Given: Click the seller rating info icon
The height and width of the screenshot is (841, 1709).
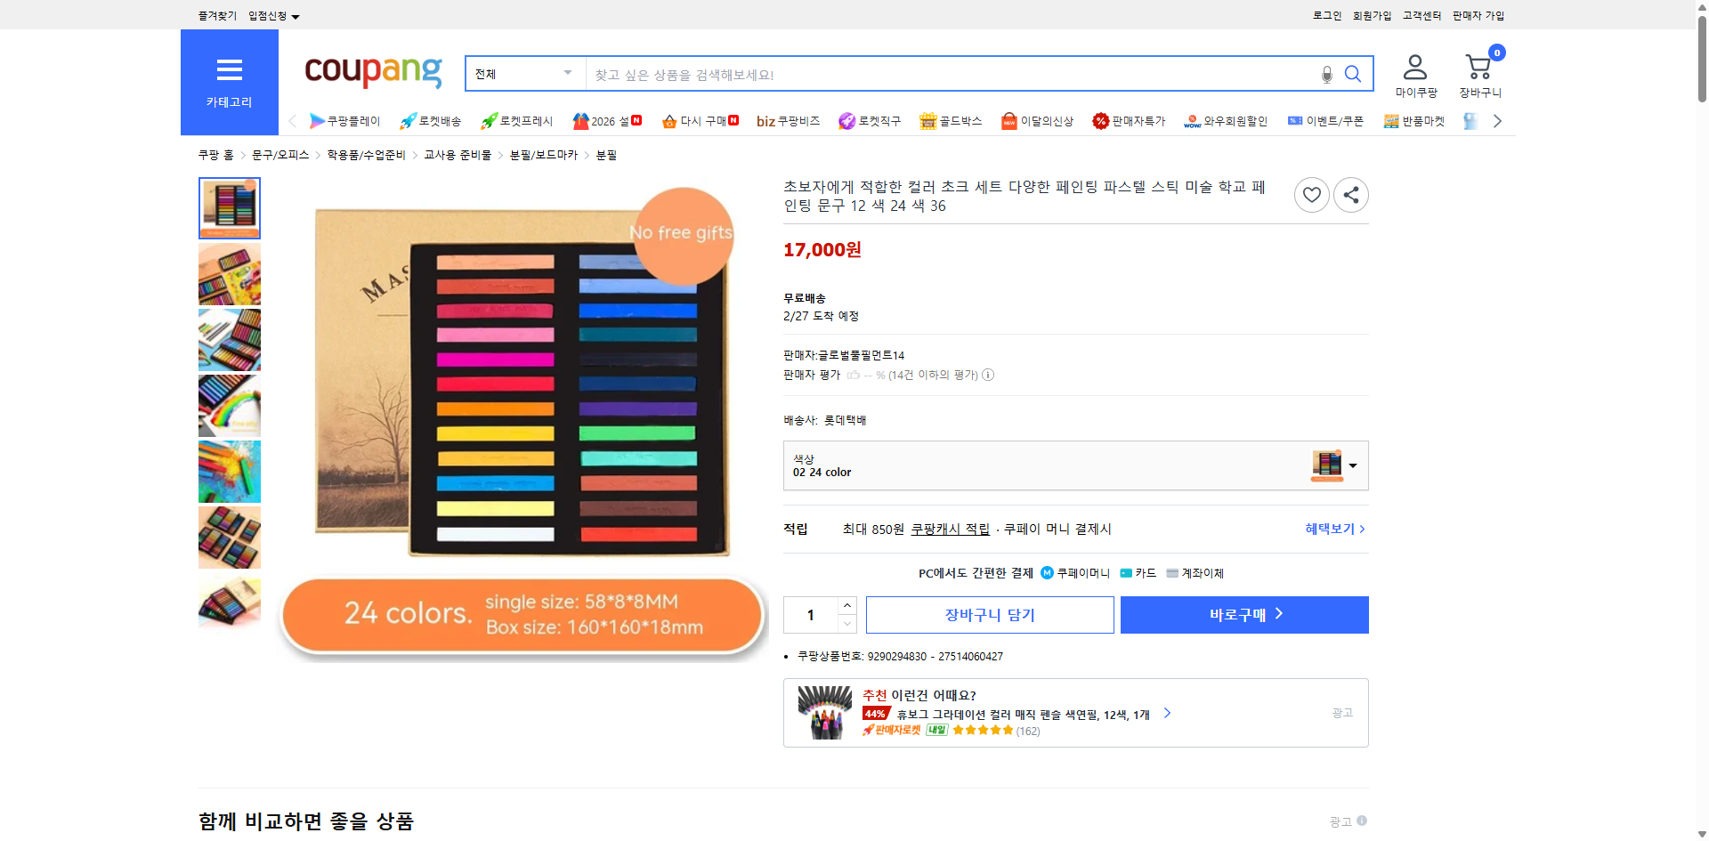Looking at the screenshot, I should [x=988, y=375].
